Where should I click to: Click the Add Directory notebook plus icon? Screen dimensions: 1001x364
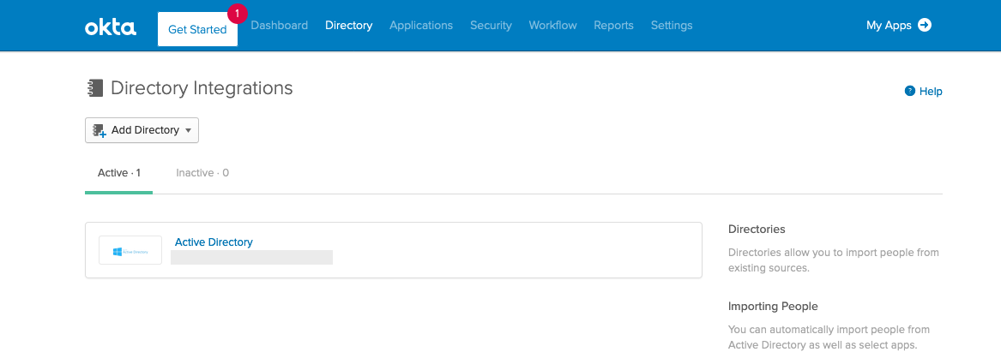coord(99,131)
